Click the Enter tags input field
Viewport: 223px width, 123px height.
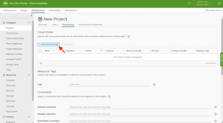[x=109, y=84]
